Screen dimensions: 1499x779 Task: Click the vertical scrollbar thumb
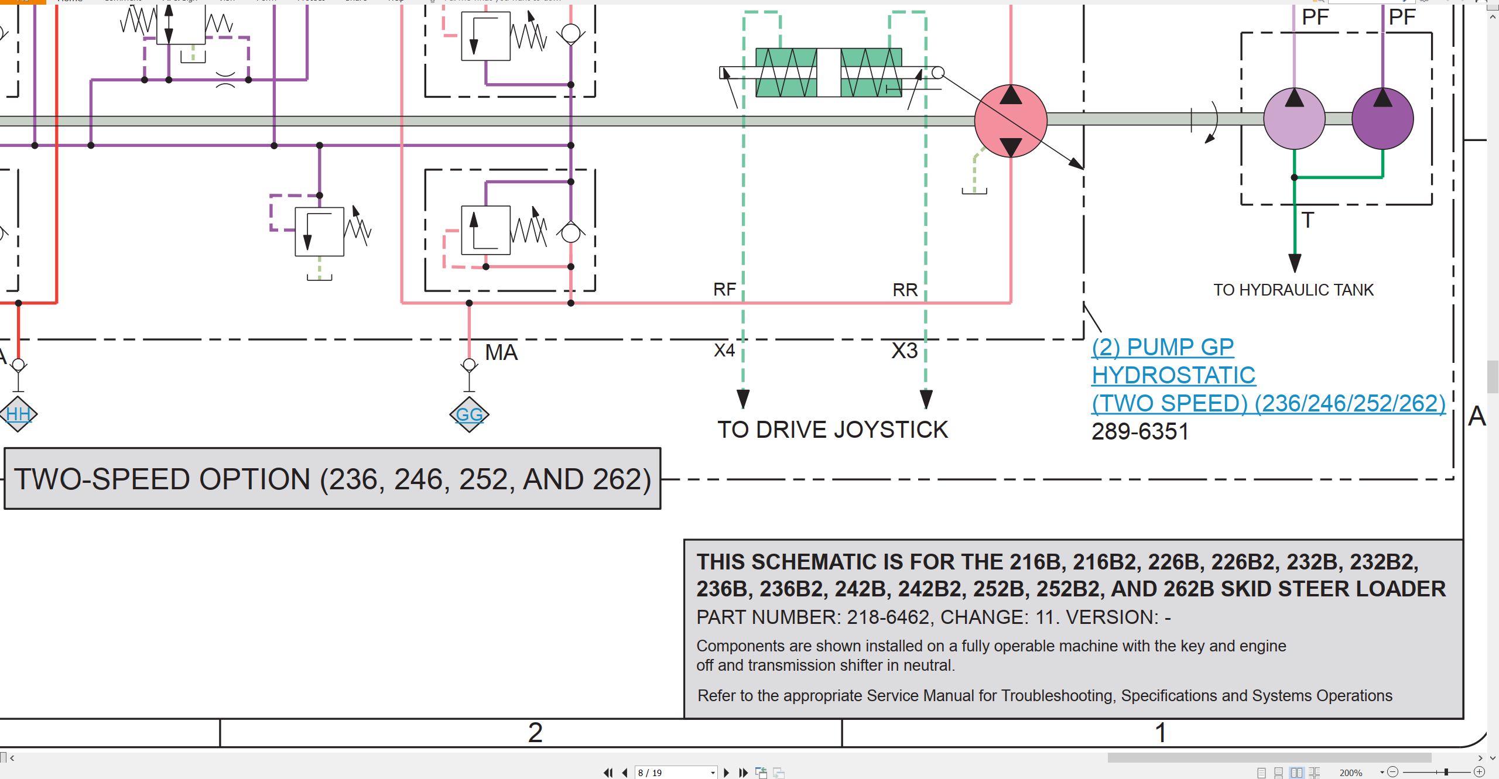[x=1493, y=378]
